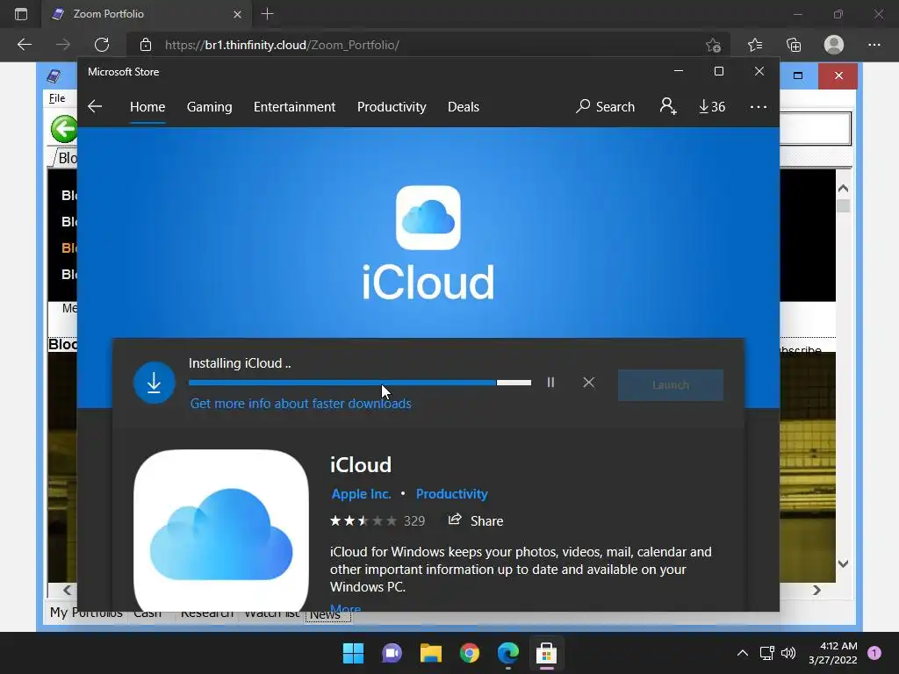Image resolution: width=899 pixels, height=674 pixels.
Task: Share the iCloud app
Action: coord(475,520)
